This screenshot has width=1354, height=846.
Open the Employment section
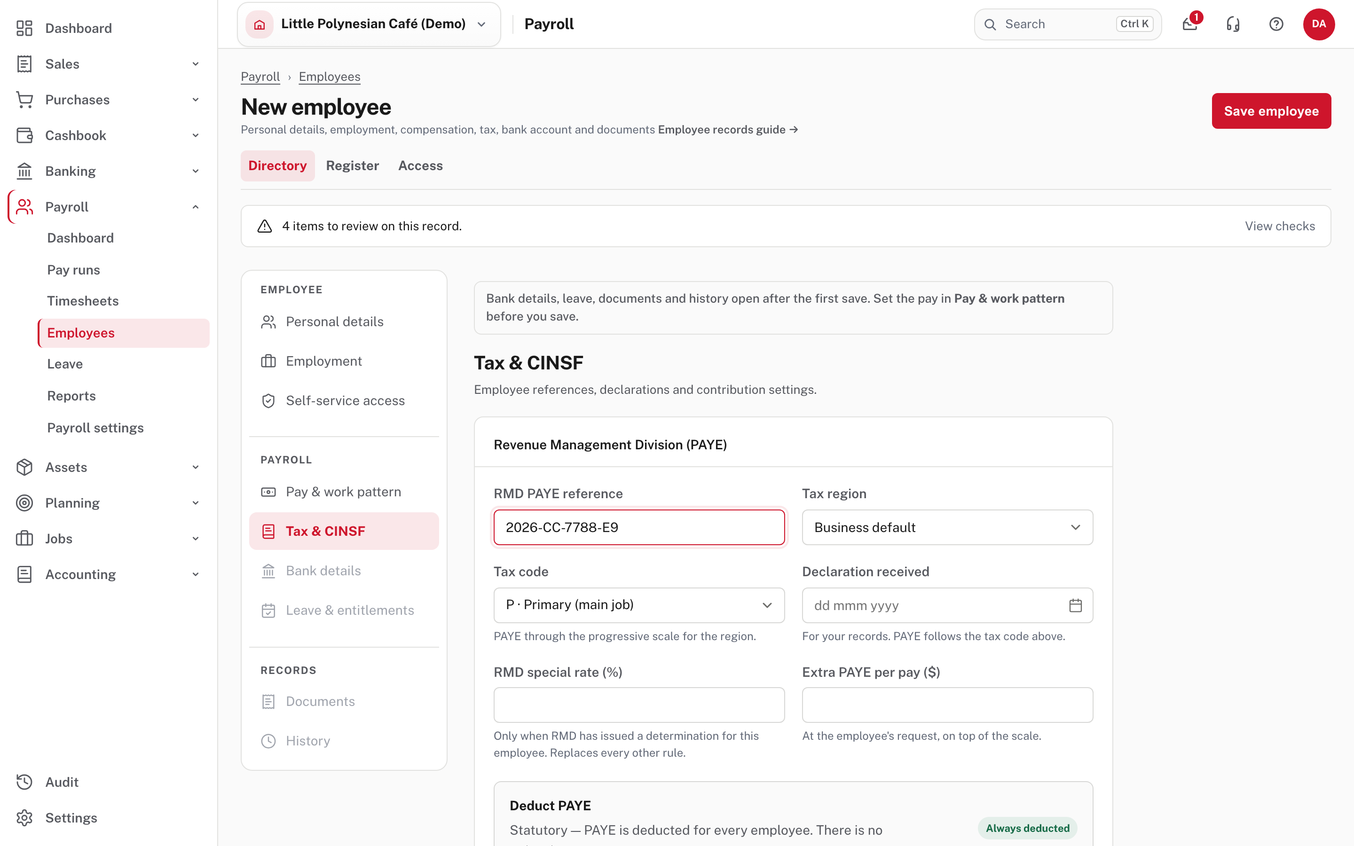(x=344, y=361)
